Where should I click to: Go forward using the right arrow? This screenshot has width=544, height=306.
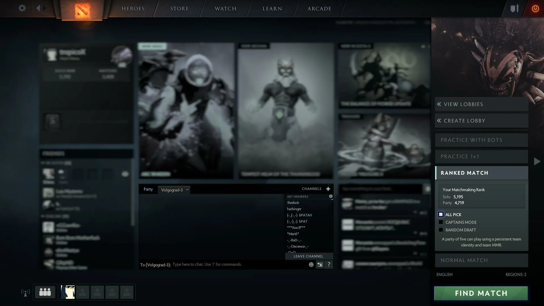point(45,8)
